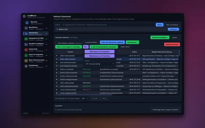Choose Mehr Daten von KI beziehen
The image size is (205, 128).
(99, 52)
